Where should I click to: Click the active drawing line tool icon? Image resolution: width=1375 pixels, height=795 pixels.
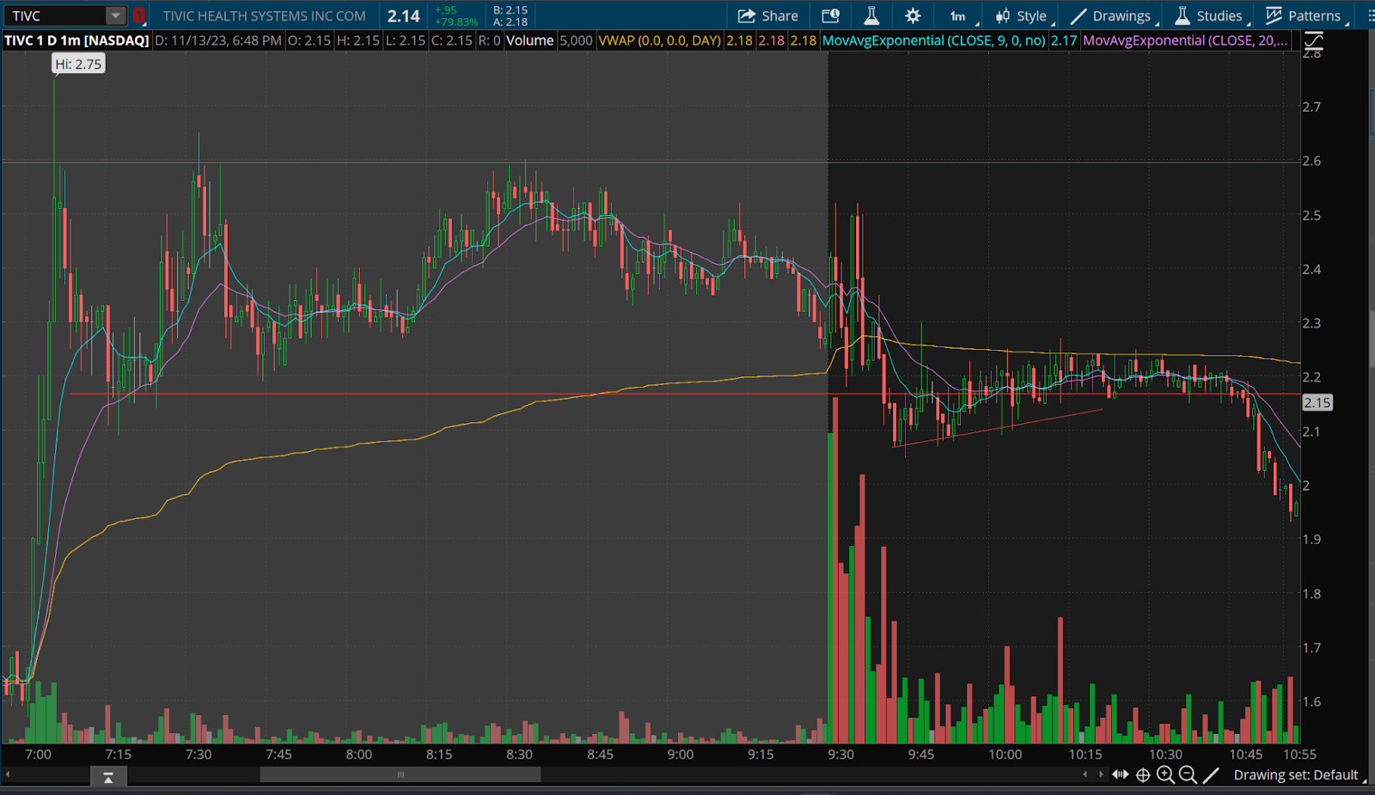point(1211,775)
